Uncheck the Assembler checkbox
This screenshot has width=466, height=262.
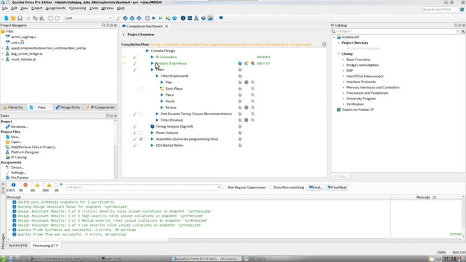pyautogui.click(x=141, y=139)
